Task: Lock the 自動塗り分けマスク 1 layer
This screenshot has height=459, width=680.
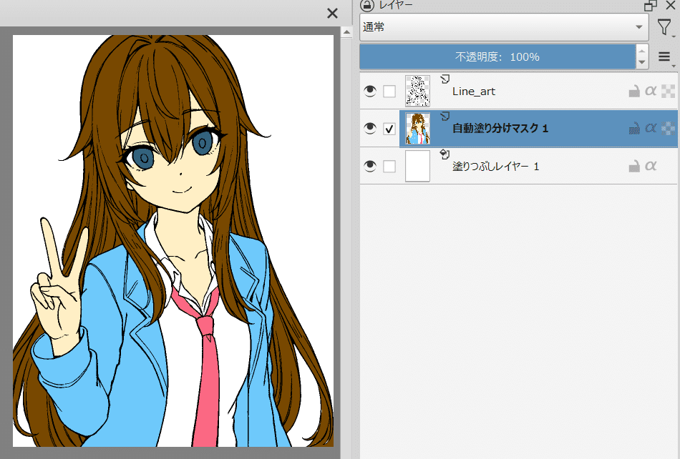Action: [x=634, y=128]
